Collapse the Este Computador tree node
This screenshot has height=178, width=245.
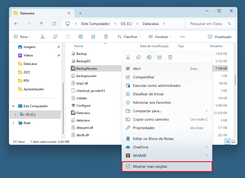click(14, 106)
